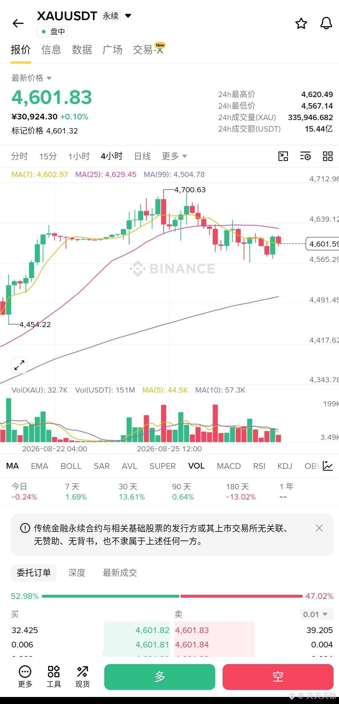
Task: Switch to the 报价 tab
Action: click(x=21, y=50)
